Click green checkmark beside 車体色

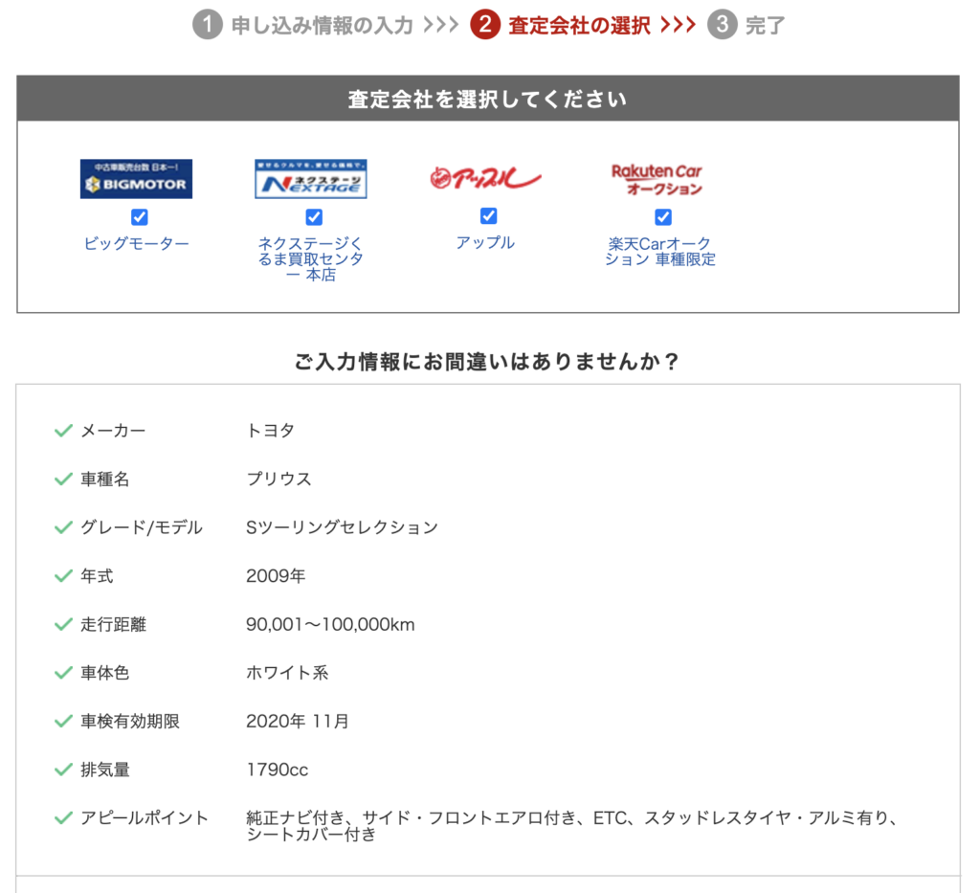click(64, 673)
